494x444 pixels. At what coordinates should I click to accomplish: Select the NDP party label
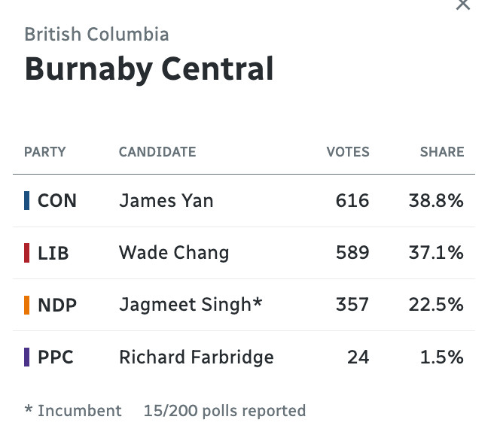57,305
